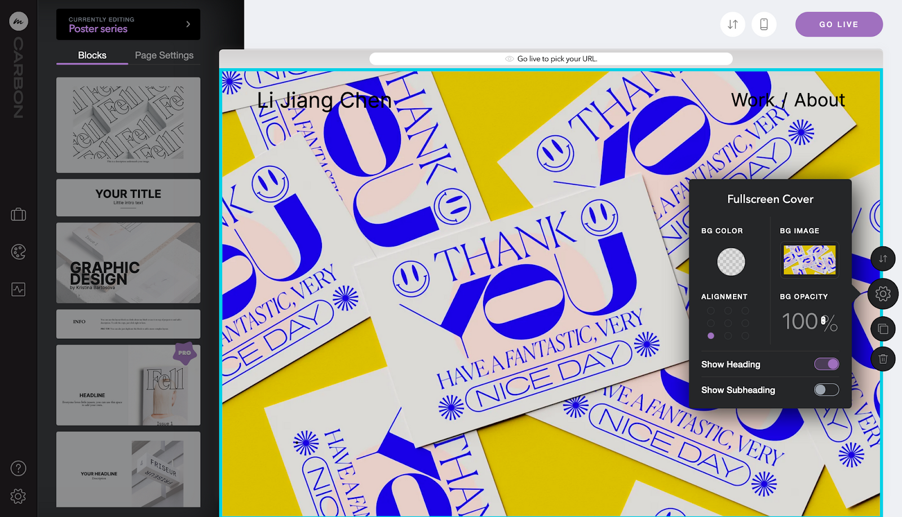Open the analytics chart icon in sidebar
The height and width of the screenshot is (517, 902).
tap(19, 289)
